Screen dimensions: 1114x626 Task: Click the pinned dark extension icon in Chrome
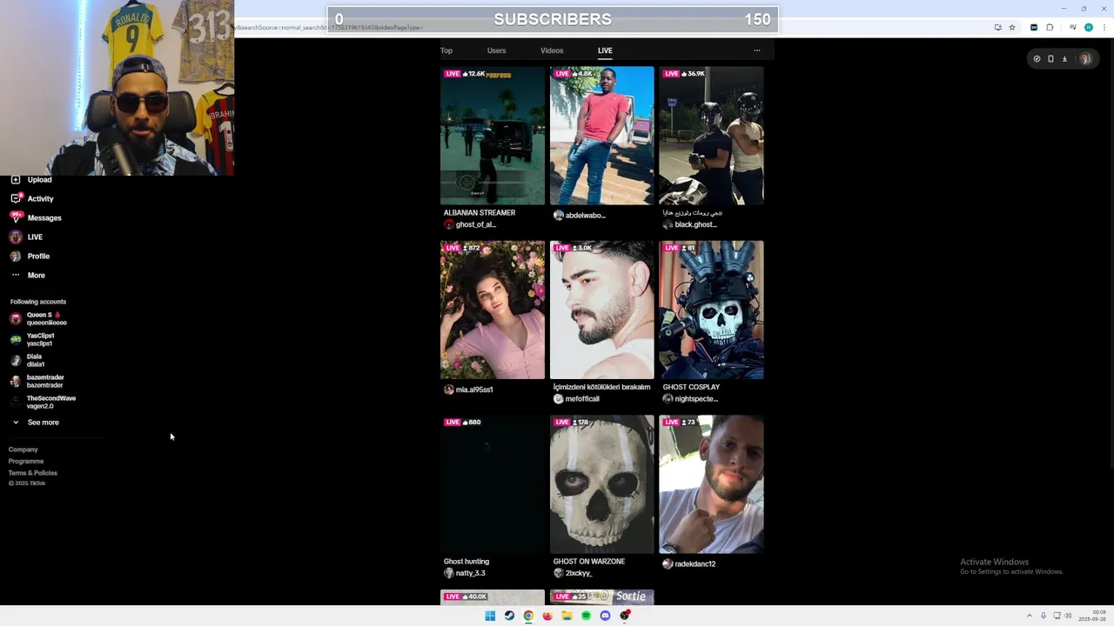point(1034,27)
